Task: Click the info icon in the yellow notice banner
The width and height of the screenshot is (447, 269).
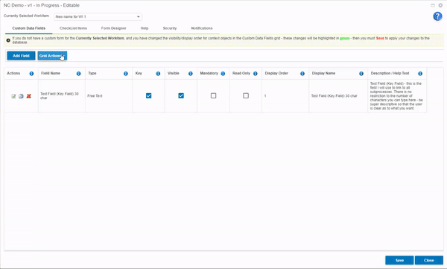Action: coord(8,40)
